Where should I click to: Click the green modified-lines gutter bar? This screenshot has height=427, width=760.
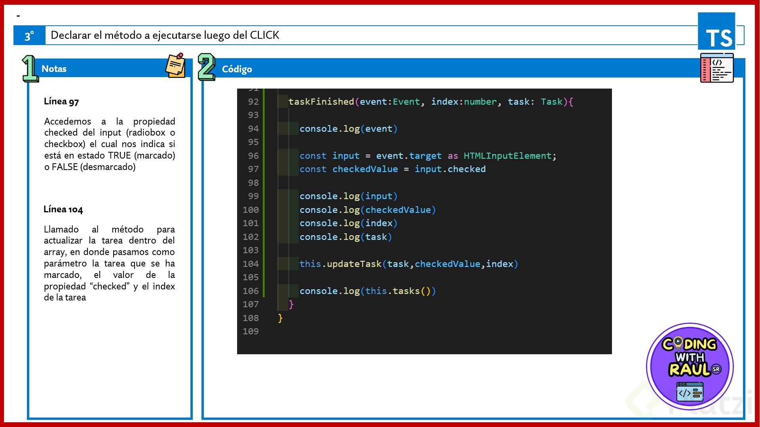264,194
